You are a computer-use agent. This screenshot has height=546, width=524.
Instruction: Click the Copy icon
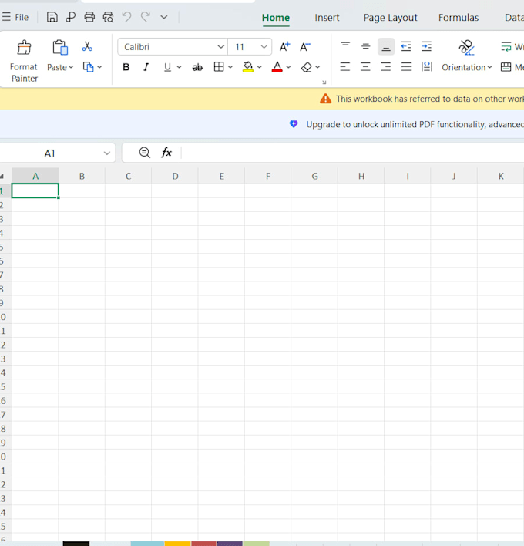coord(89,67)
